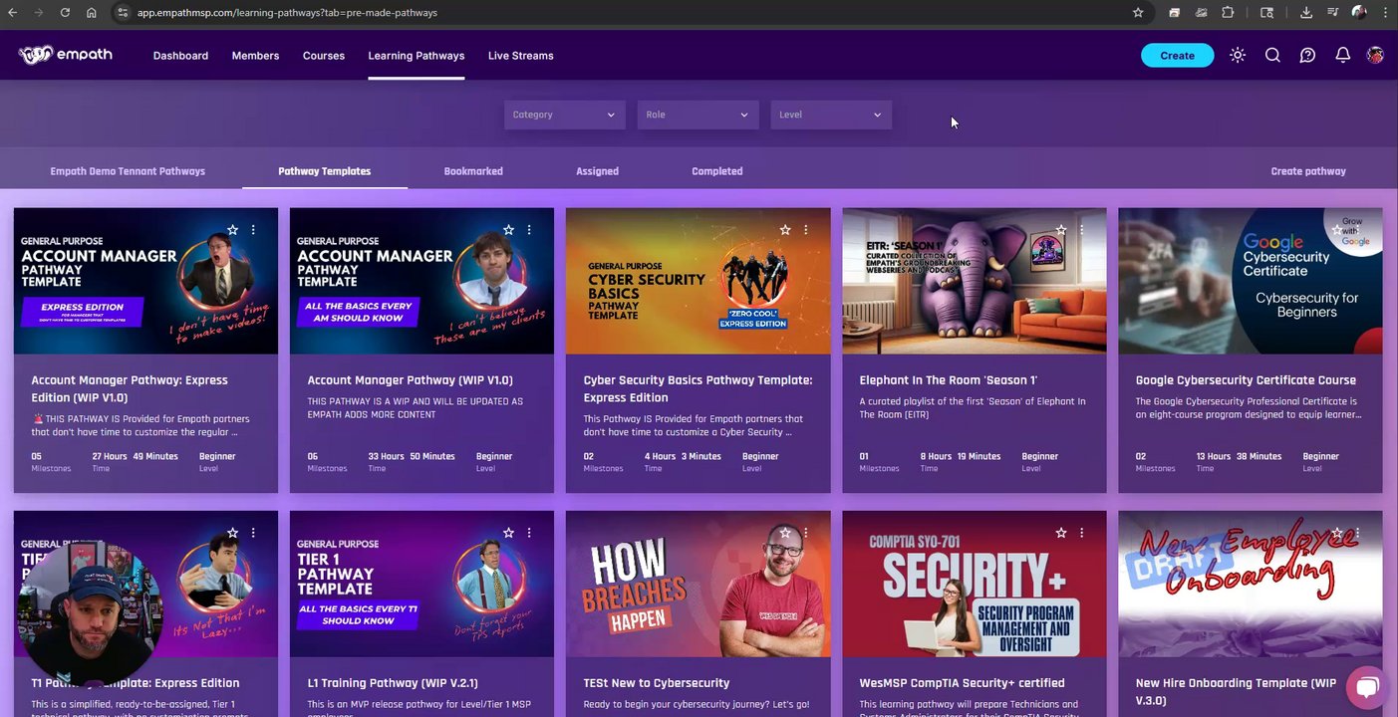The image size is (1398, 717).
Task: Bookmark TESt New to Cybersecurity card
Action: tap(785, 533)
